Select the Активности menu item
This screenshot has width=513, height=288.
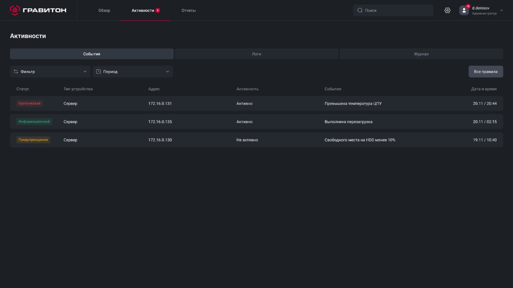[143, 10]
